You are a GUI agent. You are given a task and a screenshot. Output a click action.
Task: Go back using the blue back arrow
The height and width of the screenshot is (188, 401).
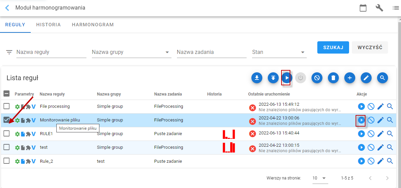(8, 8)
